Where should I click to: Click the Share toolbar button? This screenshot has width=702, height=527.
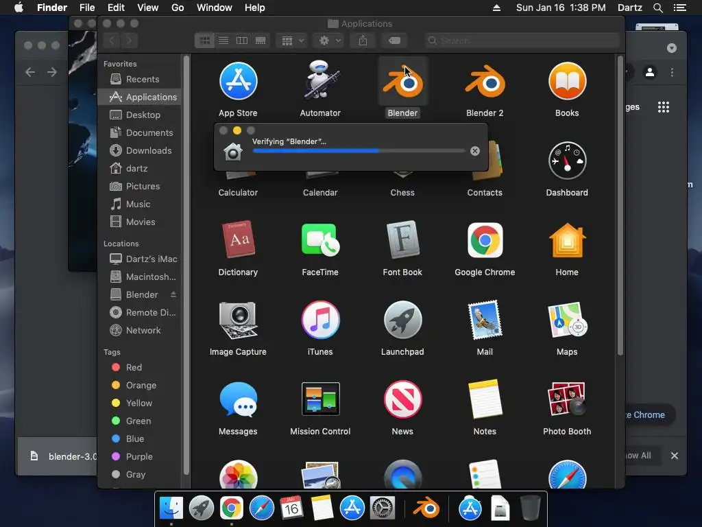(x=363, y=40)
